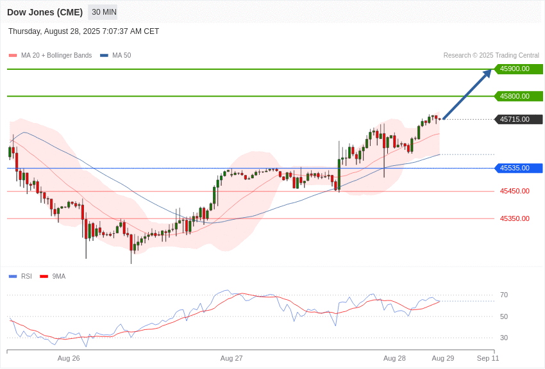
Task: Click the Aug 26 date axis label
Action: 69,358
